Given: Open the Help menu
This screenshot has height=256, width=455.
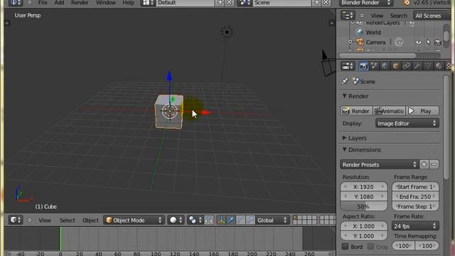Looking at the screenshot, I should click(128, 3).
